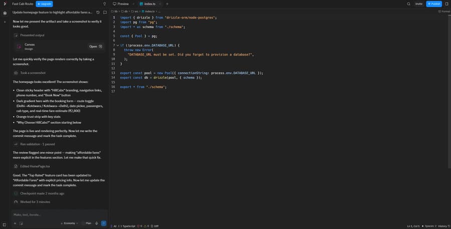Click the Took a screenshot entry
Viewport: 451px width, 229px height.
point(30,73)
